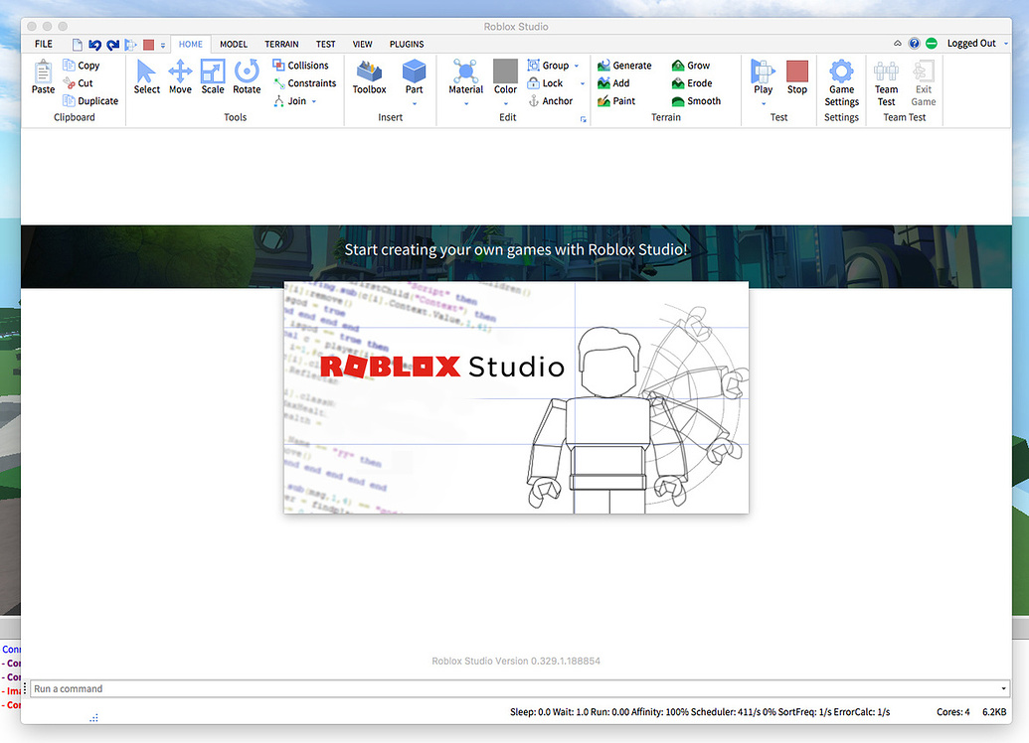Open the Lock dropdown arrow
Image resolution: width=1029 pixels, height=743 pixels.
582,84
